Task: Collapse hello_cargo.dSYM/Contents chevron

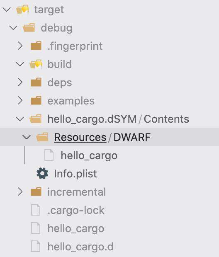Action: (20, 119)
